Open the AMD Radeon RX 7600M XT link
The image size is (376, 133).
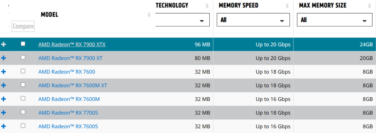tap(73, 85)
